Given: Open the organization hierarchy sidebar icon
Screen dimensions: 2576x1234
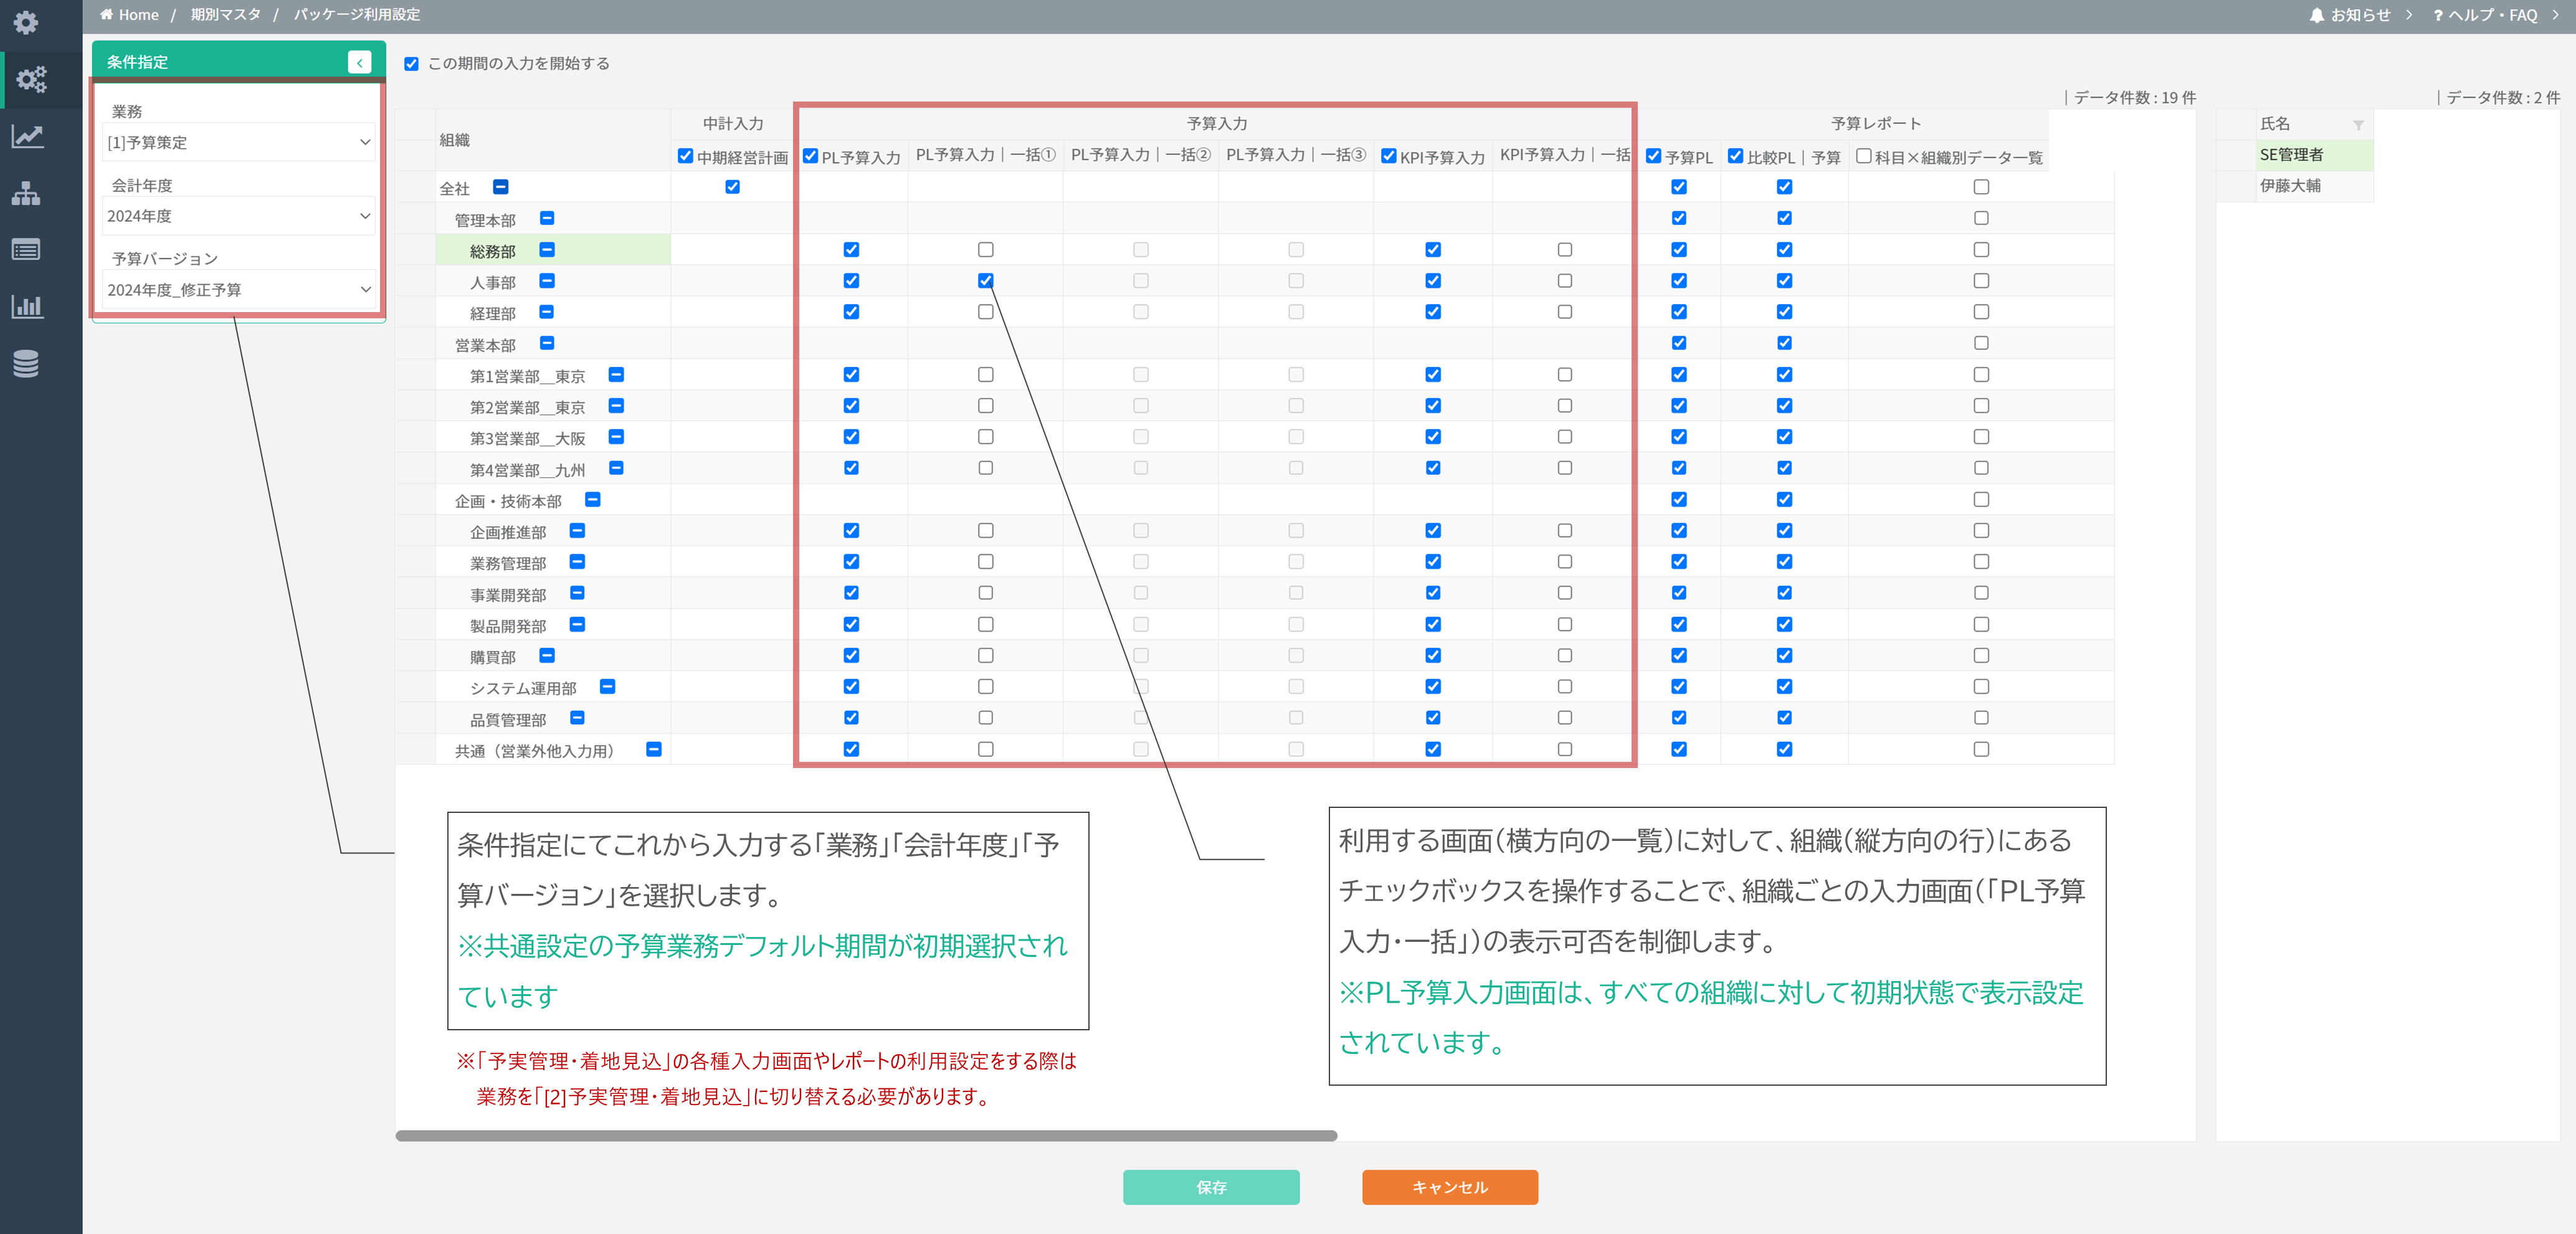Looking at the screenshot, I should [x=26, y=194].
